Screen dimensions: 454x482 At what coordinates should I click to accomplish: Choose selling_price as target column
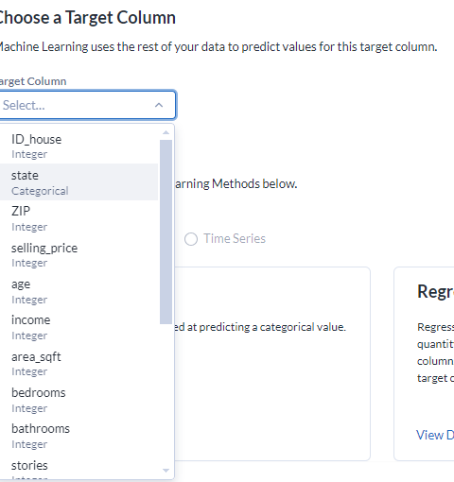click(79, 254)
